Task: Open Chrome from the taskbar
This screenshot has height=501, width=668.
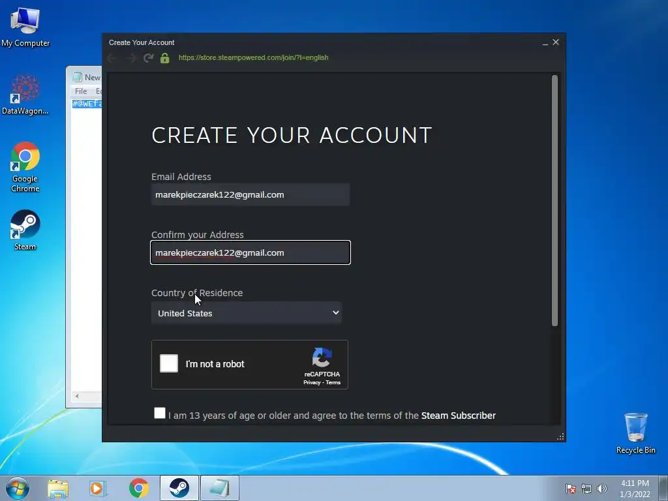Action: (x=138, y=488)
